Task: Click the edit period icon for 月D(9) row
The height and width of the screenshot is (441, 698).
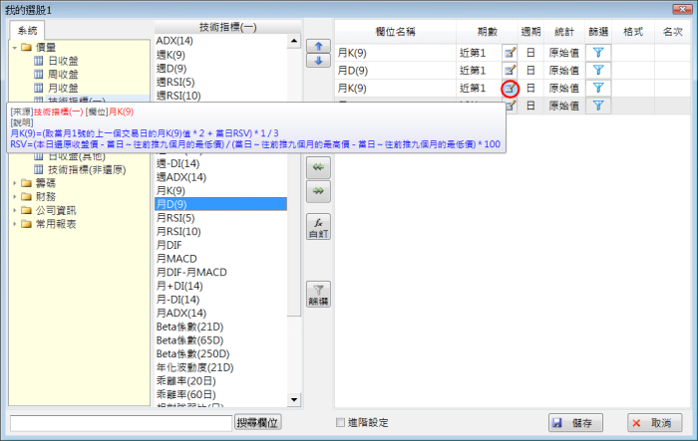Action: (x=510, y=71)
